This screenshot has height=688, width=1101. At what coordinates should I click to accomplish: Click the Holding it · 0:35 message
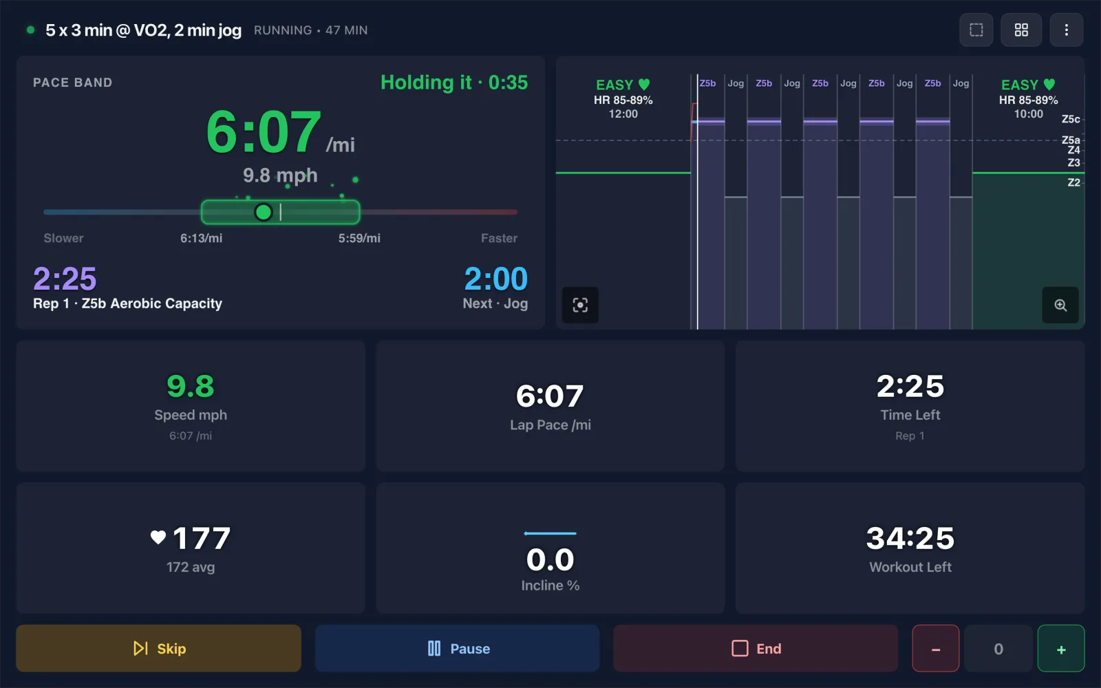454,83
